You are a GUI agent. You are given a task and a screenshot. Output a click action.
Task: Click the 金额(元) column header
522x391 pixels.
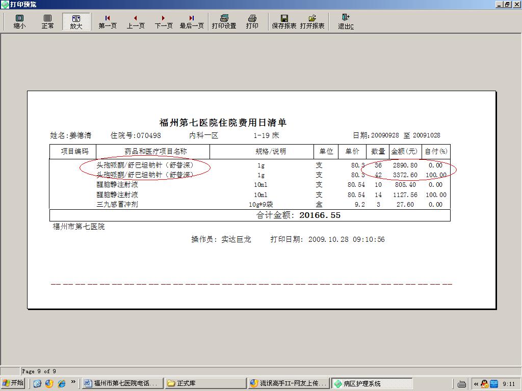click(x=404, y=151)
